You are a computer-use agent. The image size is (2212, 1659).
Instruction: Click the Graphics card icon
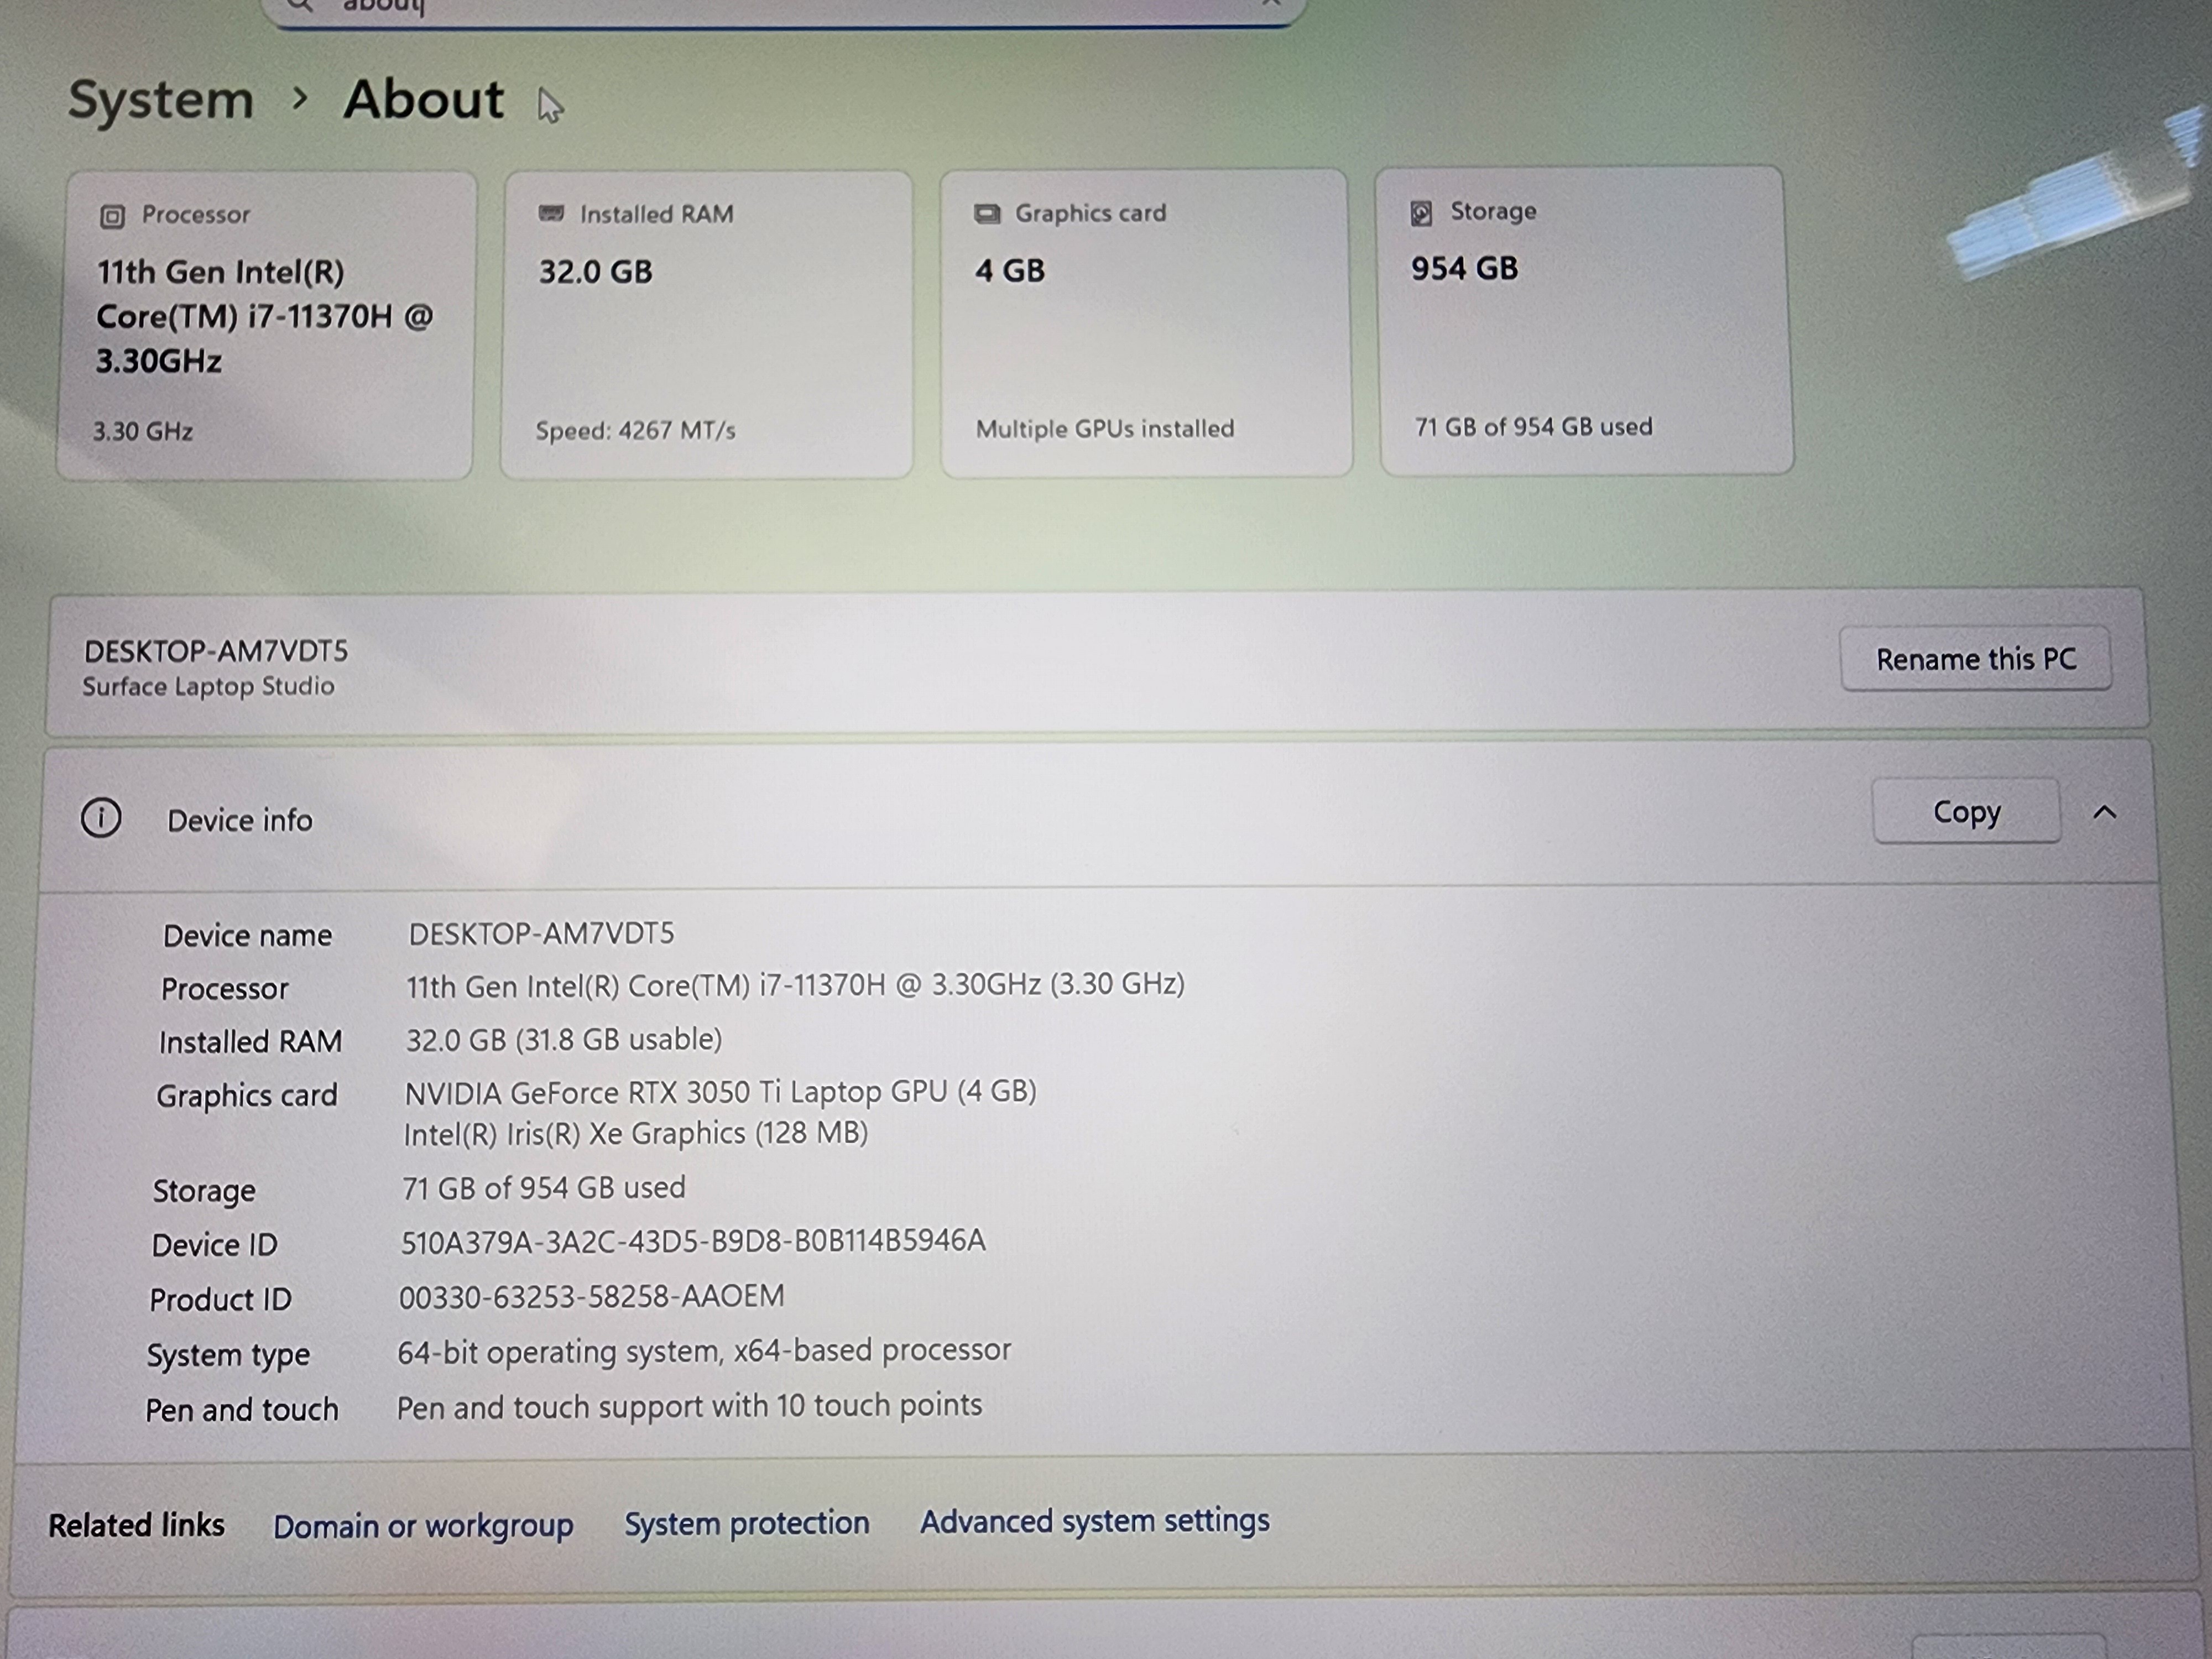point(987,213)
